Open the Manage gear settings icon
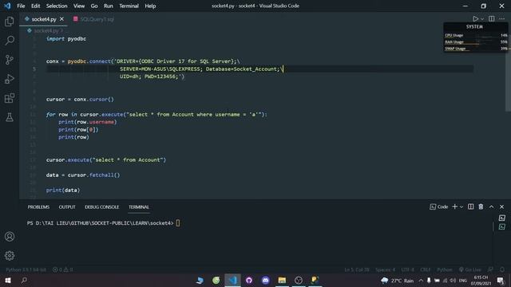 coord(10,256)
